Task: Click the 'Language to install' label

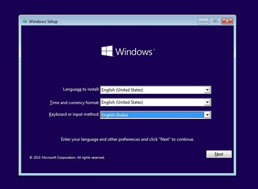Action: (81, 89)
